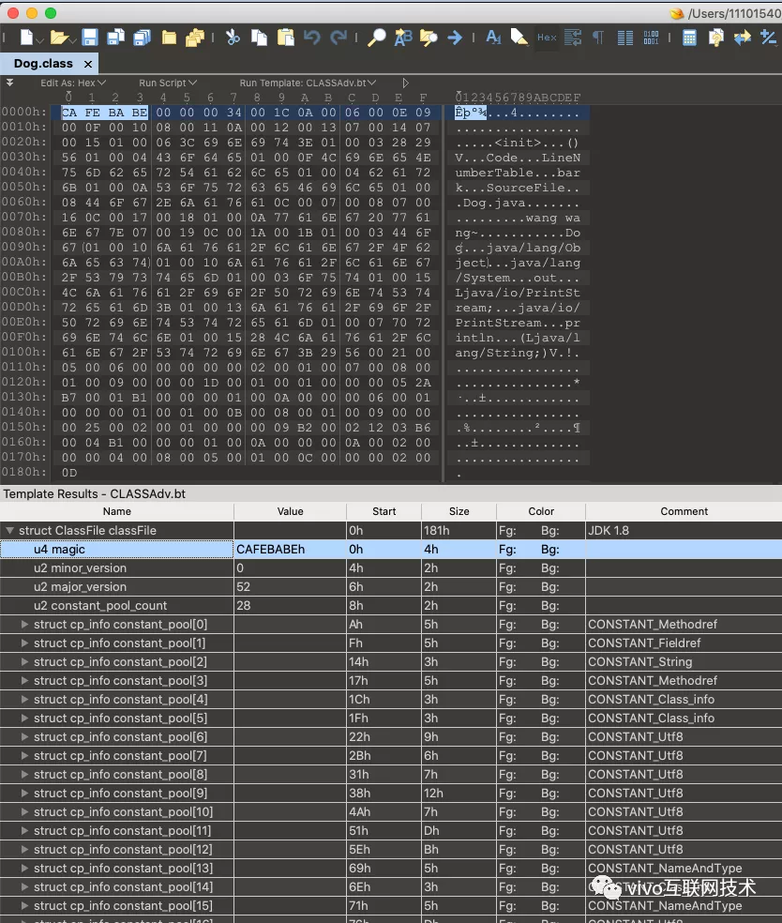Screen dimensions: 782x923
Task: Paste from the clipboard with the Paste icon
Action: 286,38
